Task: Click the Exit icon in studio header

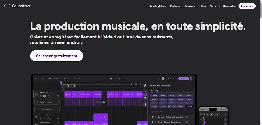Action: click(191, 79)
